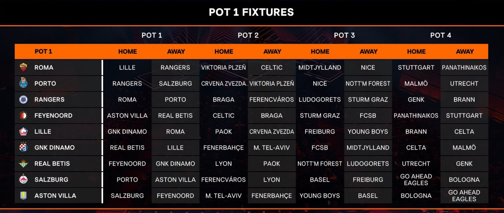Click the Lille club crest icon
Image resolution: width=504 pixels, height=213 pixels.
pyautogui.click(x=23, y=132)
